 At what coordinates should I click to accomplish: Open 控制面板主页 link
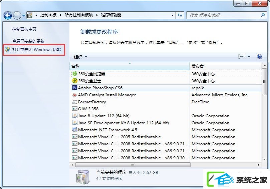[24, 29]
